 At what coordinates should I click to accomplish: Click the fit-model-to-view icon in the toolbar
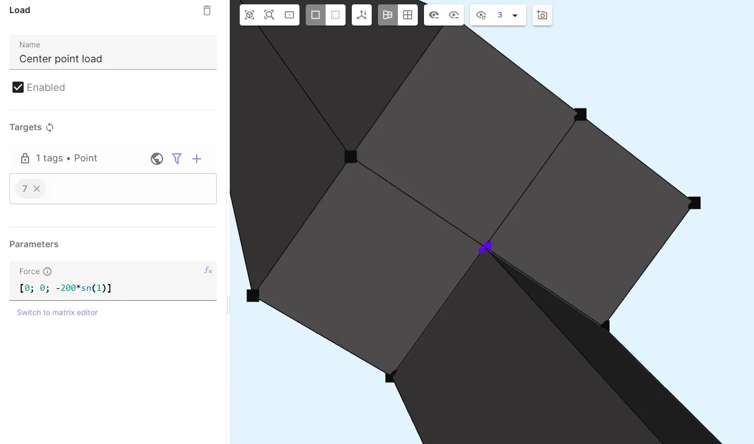pyautogui.click(x=250, y=15)
